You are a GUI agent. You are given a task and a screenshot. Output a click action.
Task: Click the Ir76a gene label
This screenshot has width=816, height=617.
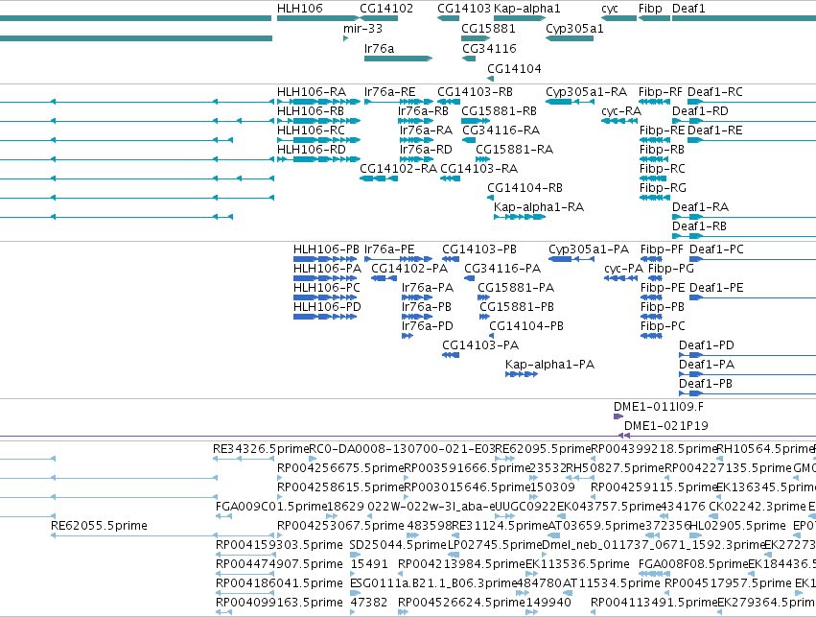coord(380,49)
